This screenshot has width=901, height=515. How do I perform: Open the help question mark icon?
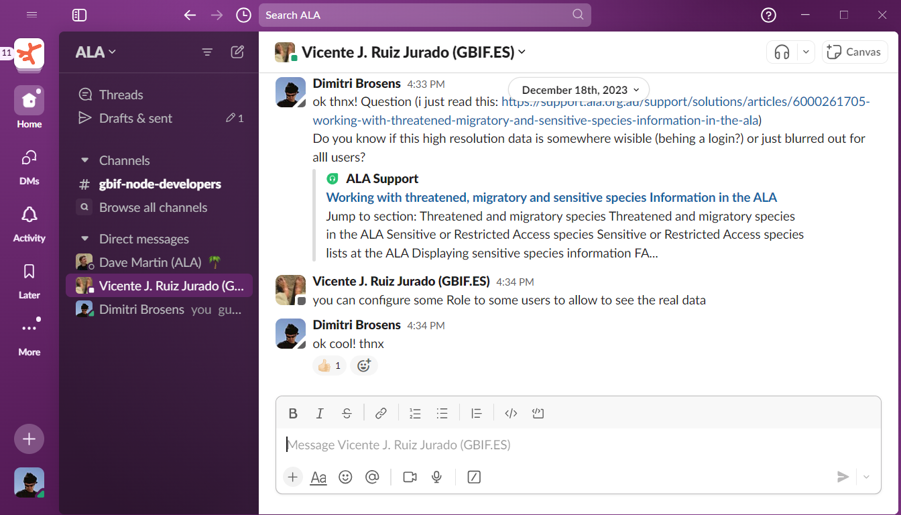(x=768, y=15)
